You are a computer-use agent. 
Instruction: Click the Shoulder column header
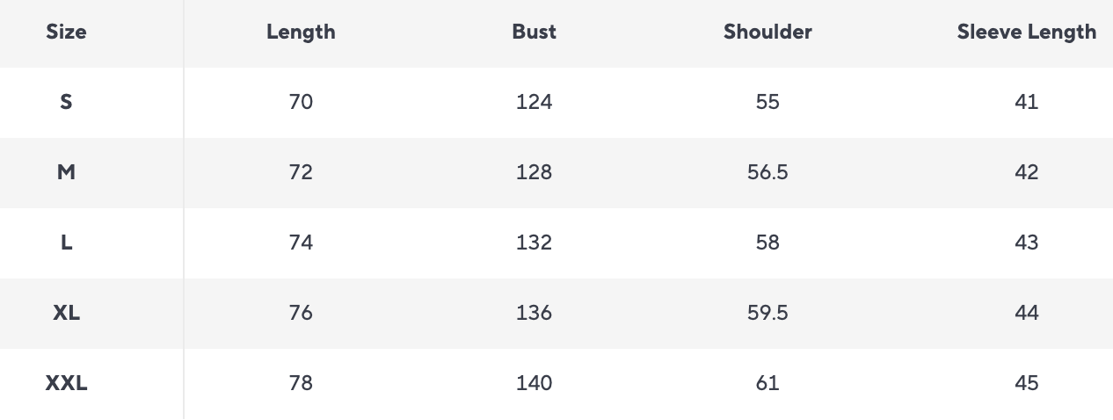pyautogui.click(x=767, y=33)
